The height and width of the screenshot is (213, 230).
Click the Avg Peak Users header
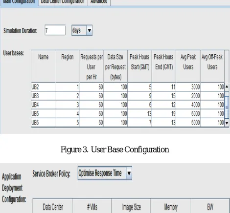(188, 66)
